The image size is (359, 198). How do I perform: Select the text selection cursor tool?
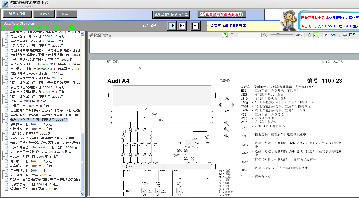232,35
